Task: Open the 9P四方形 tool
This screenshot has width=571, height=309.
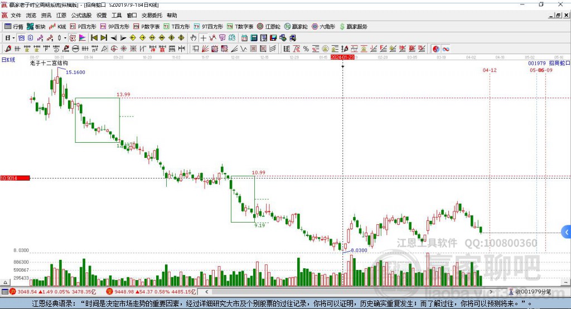Action: pos(115,27)
